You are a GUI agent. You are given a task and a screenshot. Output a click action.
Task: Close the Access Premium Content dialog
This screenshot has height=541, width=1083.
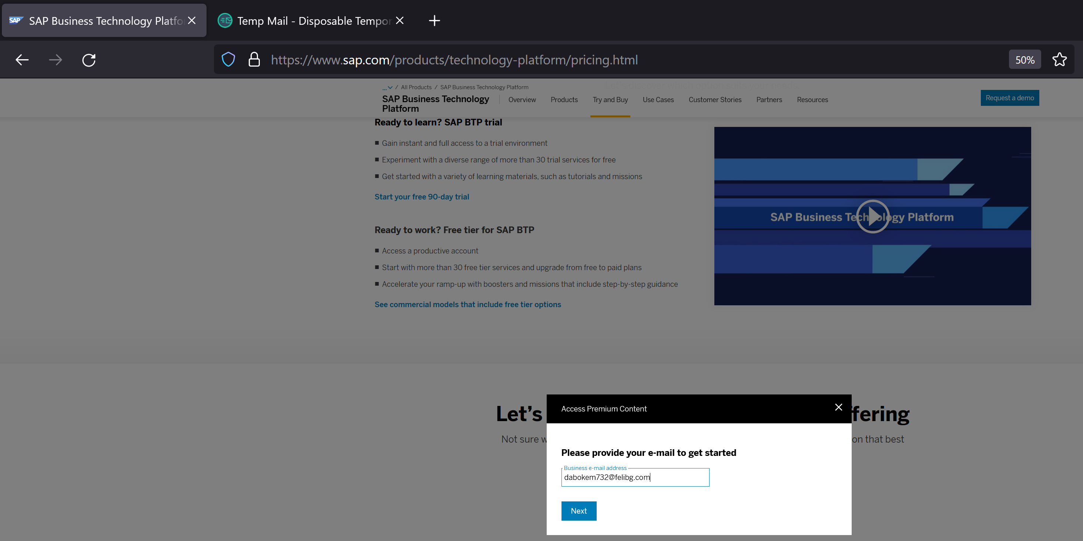click(x=838, y=407)
